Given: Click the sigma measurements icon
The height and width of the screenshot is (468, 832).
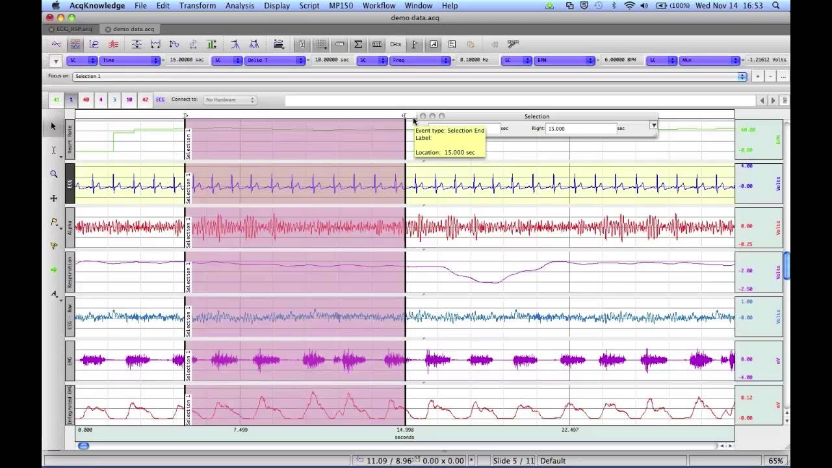Looking at the screenshot, I should [358, 44].
